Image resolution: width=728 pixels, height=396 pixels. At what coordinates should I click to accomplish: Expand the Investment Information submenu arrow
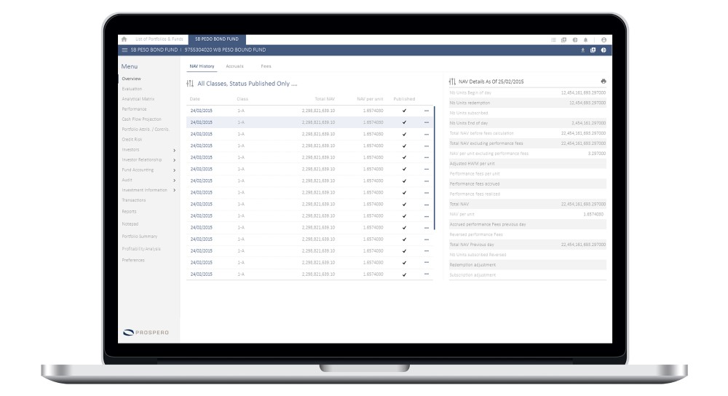[x=174, y=190]
